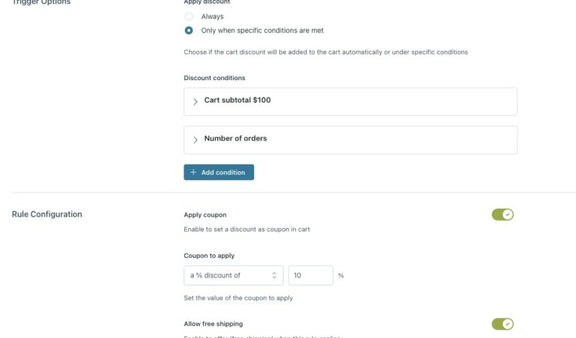
Task: Click the "Cart subtotal $100" condition title
Action: pos(237,99)
